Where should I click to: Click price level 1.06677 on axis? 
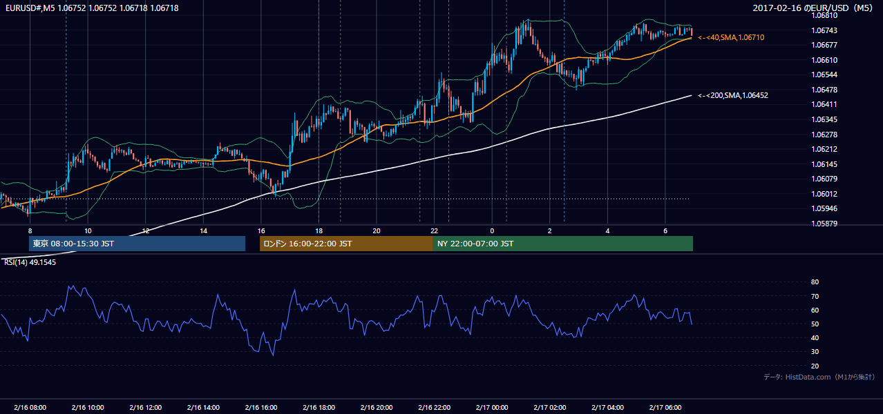click(x=824, y=45)
